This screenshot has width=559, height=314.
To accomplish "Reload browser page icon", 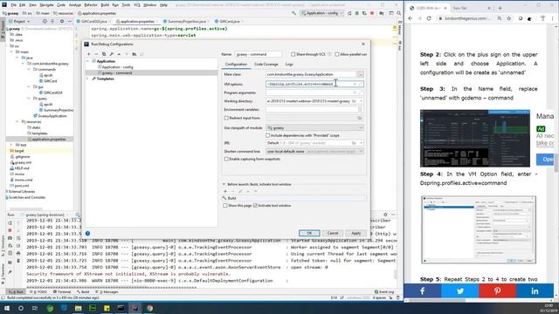I will tap(429, 18).
